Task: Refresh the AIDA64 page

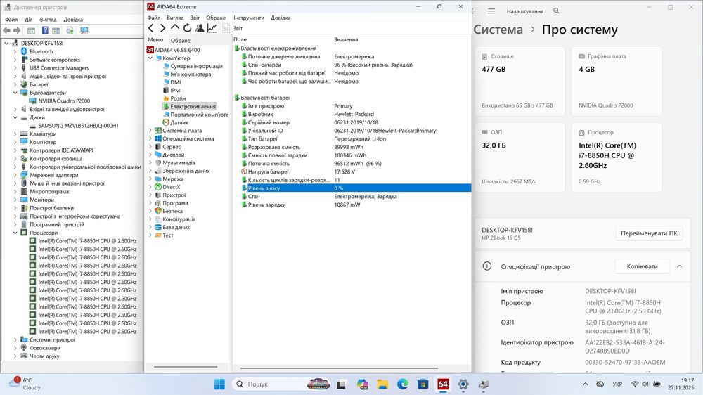Action: point(187,28)
